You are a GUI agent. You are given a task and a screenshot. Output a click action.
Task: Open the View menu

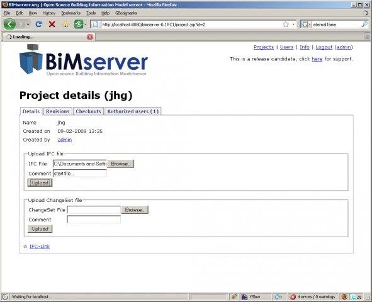click(33, 13)
